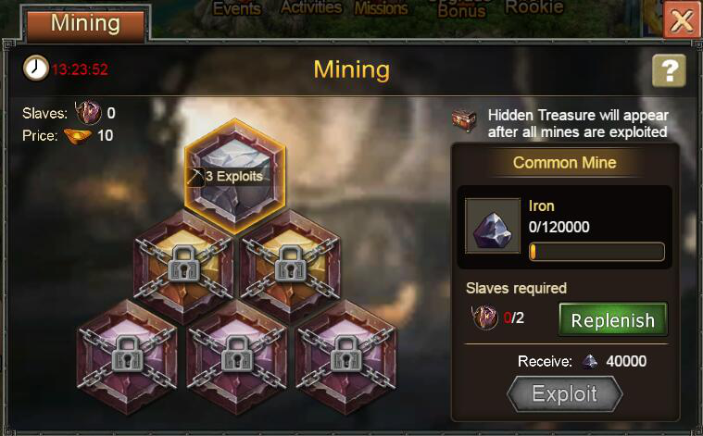Click the Exploit button
Viewport: 703px width, 436px height.
(564, 394)
